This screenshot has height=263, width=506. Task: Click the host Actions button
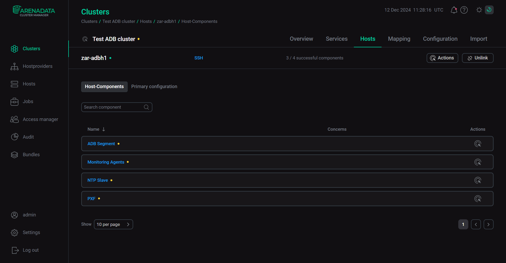[x=442, y=58]
